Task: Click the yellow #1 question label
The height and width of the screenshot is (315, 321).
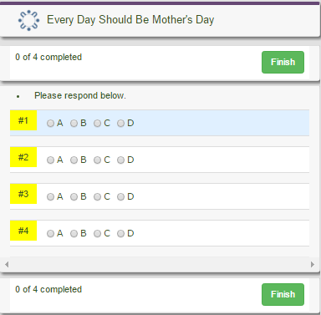Action: tap(23, 120)
